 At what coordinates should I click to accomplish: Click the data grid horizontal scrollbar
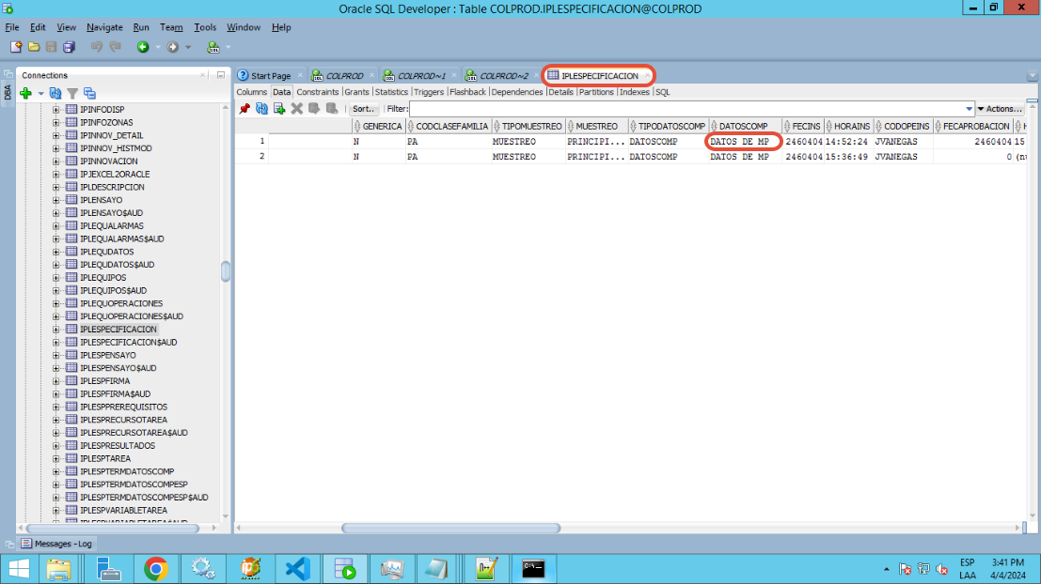click(x=450, y=528)
